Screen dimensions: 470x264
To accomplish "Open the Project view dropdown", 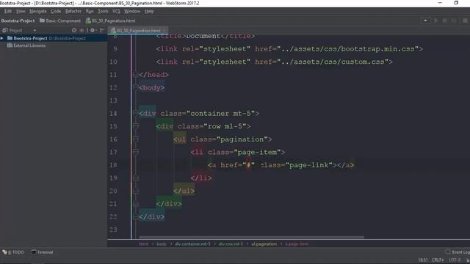I will [35, 30].
